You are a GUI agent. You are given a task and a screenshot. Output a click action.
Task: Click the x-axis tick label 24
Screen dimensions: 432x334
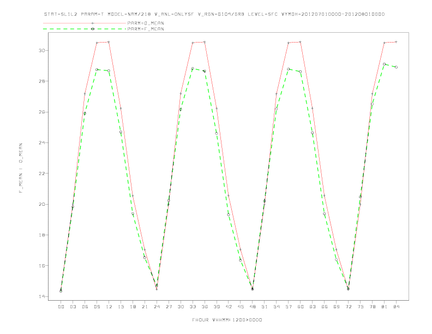pos(157,307)
